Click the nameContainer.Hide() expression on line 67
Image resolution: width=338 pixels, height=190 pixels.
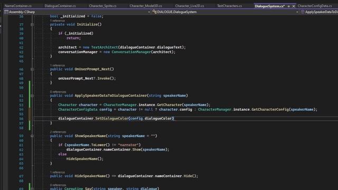176,176
